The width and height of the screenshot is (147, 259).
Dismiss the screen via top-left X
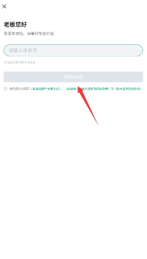(4, 7)
